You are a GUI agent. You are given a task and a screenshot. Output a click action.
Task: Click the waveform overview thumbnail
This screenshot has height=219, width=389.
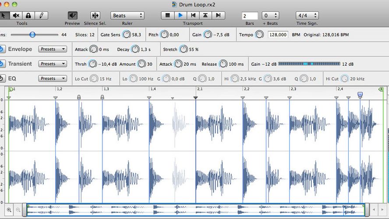pyautogui.click(x=195, y=210)
